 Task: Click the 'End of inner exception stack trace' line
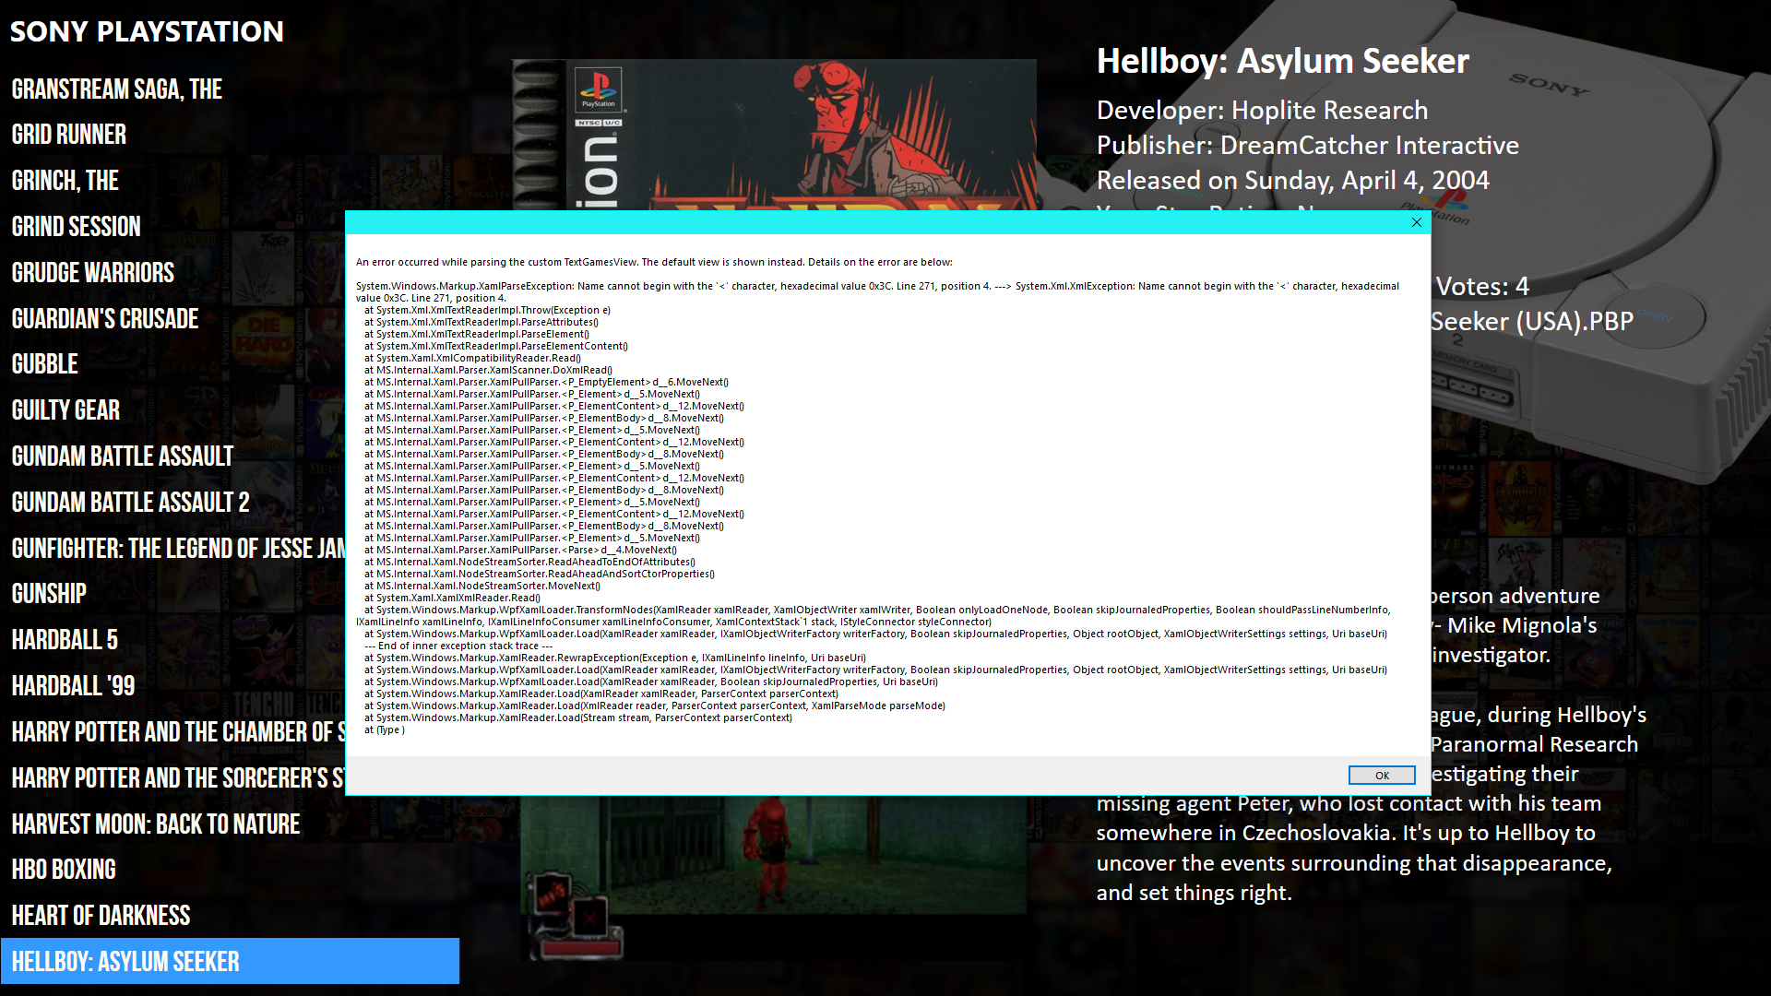coord(458,646)
